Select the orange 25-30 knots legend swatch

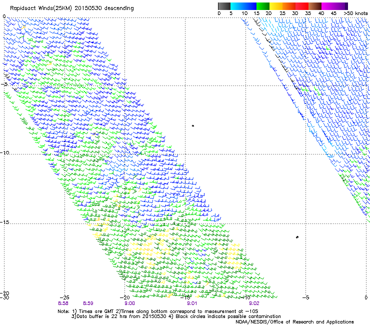(289, 6)
